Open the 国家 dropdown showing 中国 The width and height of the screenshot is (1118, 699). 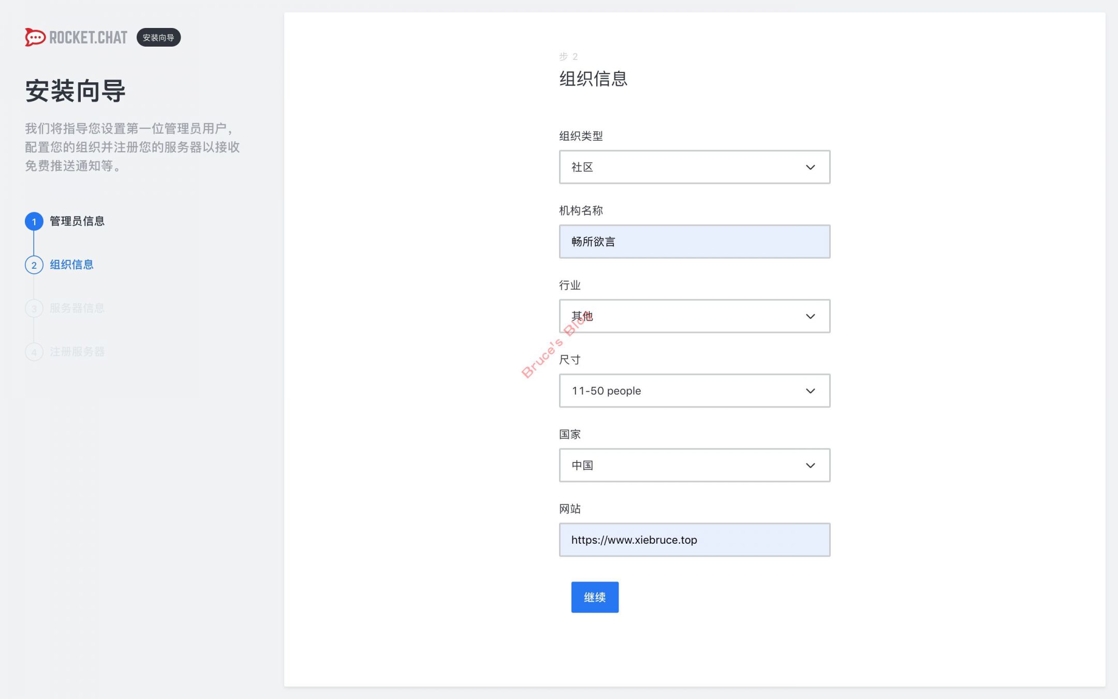tap(695, 465)
